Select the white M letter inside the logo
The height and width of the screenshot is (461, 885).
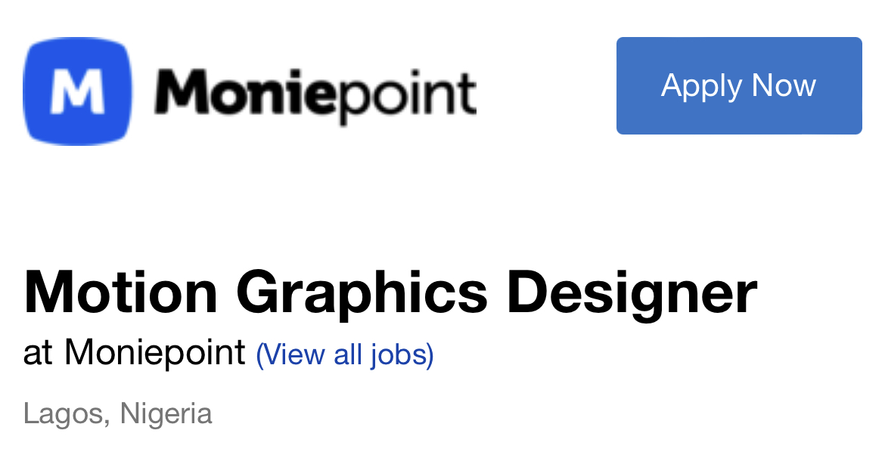tap(77, 92)
